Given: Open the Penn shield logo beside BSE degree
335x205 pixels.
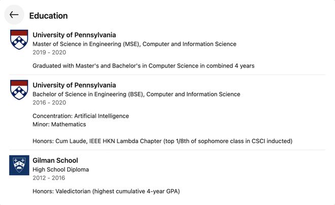Looking at the screenshot, I should click(x=19, y=90).
